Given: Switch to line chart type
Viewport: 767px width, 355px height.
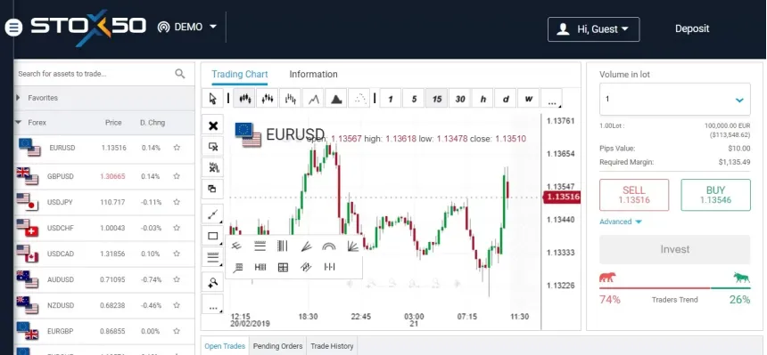Looking at the screenshot, I should point(313,99).
